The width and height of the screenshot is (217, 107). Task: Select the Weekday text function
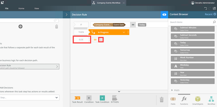(193, 66)
